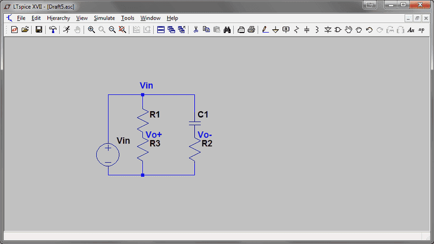Click the Tile Windows toolbar icon
Viewport: 434px width, 244px height.
tap(161, 29)
